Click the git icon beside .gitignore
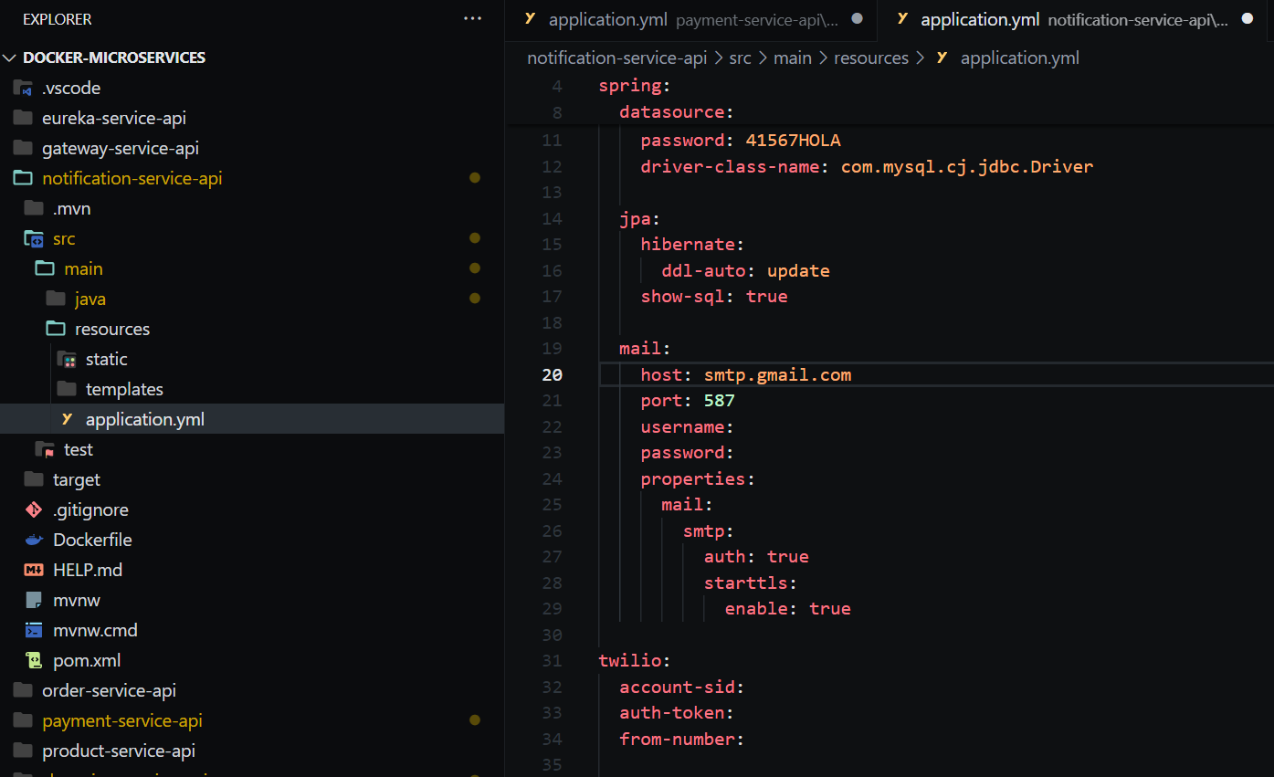Screen dimensions: 1274x777 coord(35,509)
